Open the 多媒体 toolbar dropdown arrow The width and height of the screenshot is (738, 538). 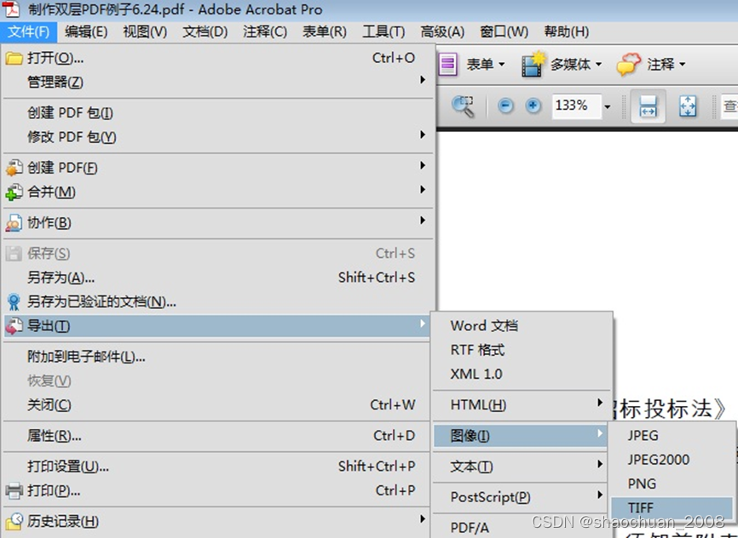coord(599,65)
